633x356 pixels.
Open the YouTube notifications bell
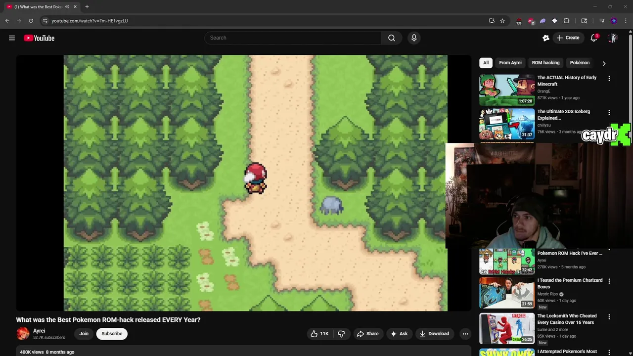point(594,38)
